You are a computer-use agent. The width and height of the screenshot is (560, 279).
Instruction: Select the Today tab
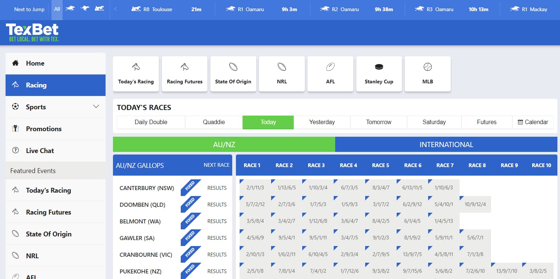268,122
